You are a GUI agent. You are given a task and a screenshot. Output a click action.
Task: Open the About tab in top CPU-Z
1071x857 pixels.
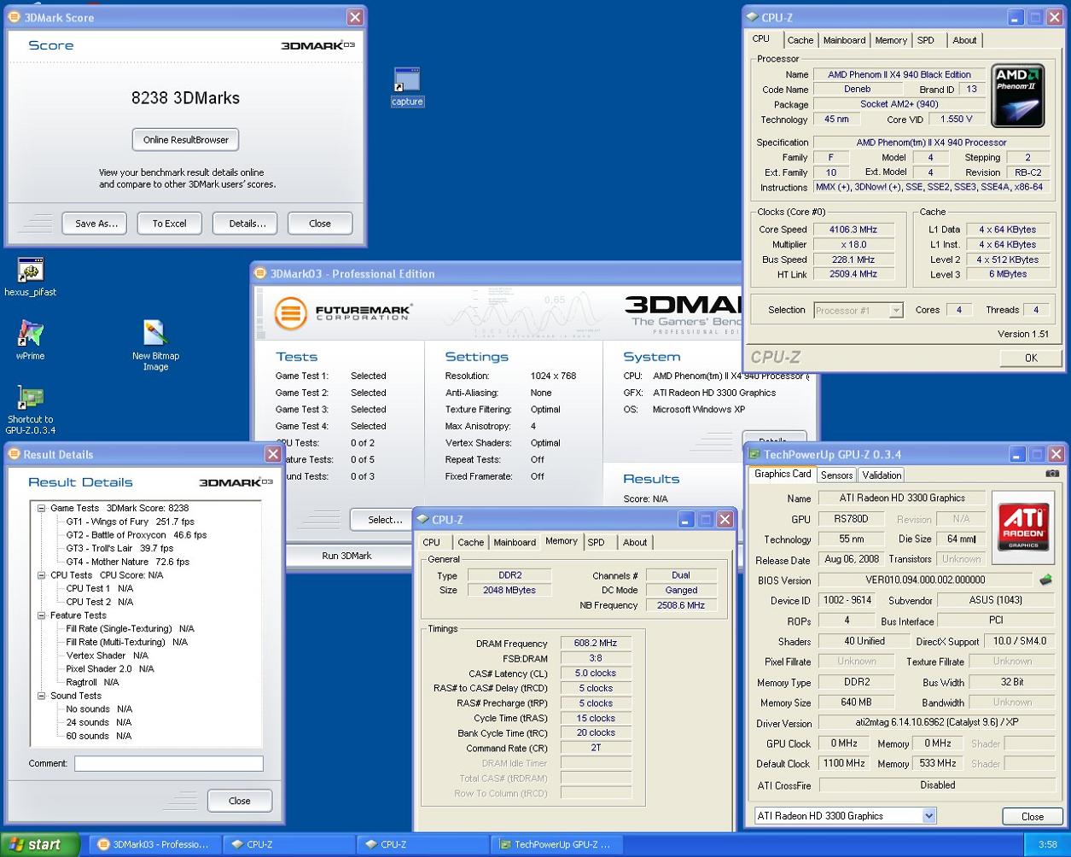964,40
